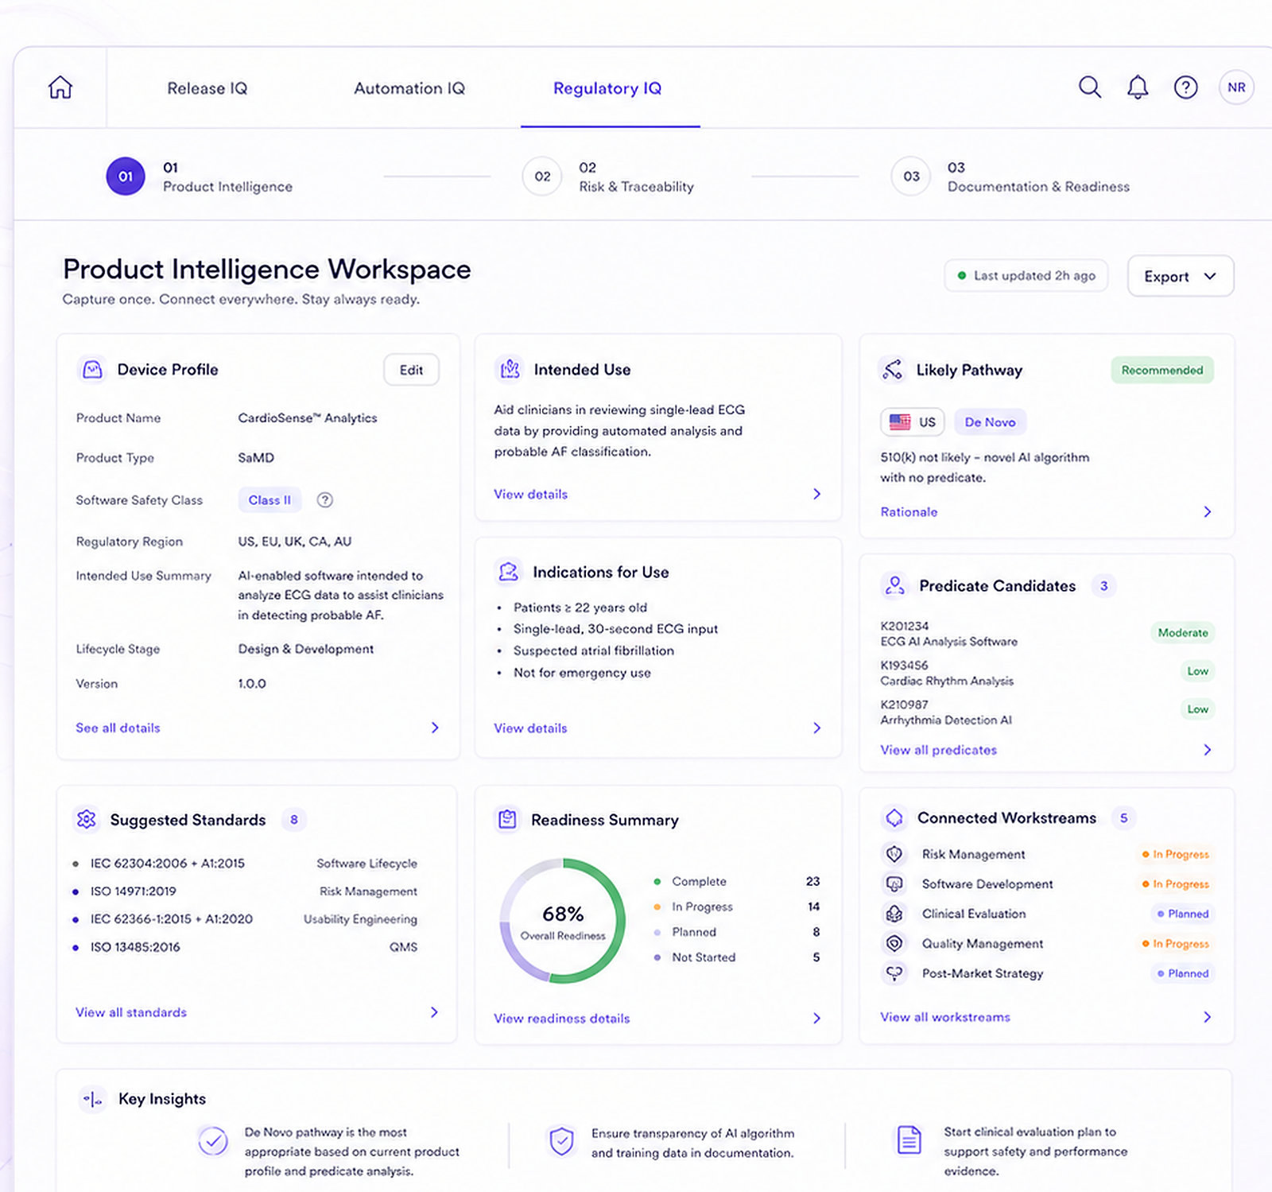Click the Device Profile card icon
The height and width of the screenshot is (1192, 1272).
pos(93,370)
